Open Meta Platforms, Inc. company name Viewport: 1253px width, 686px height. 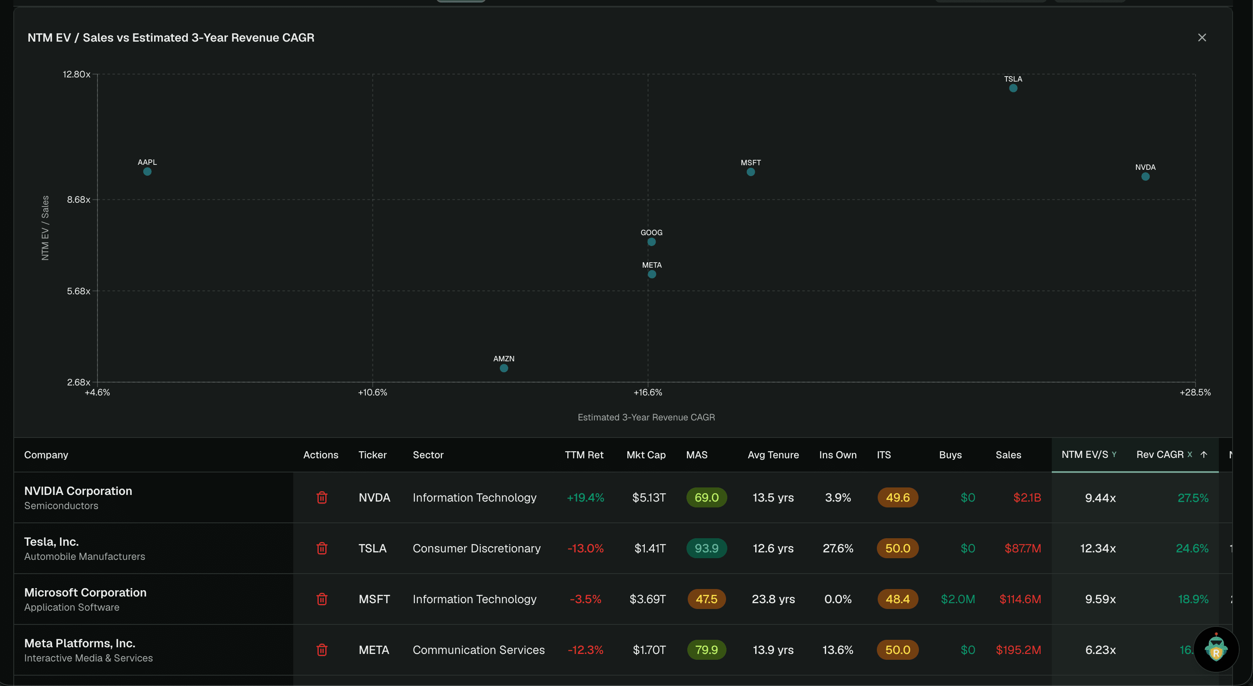[80, 643]
